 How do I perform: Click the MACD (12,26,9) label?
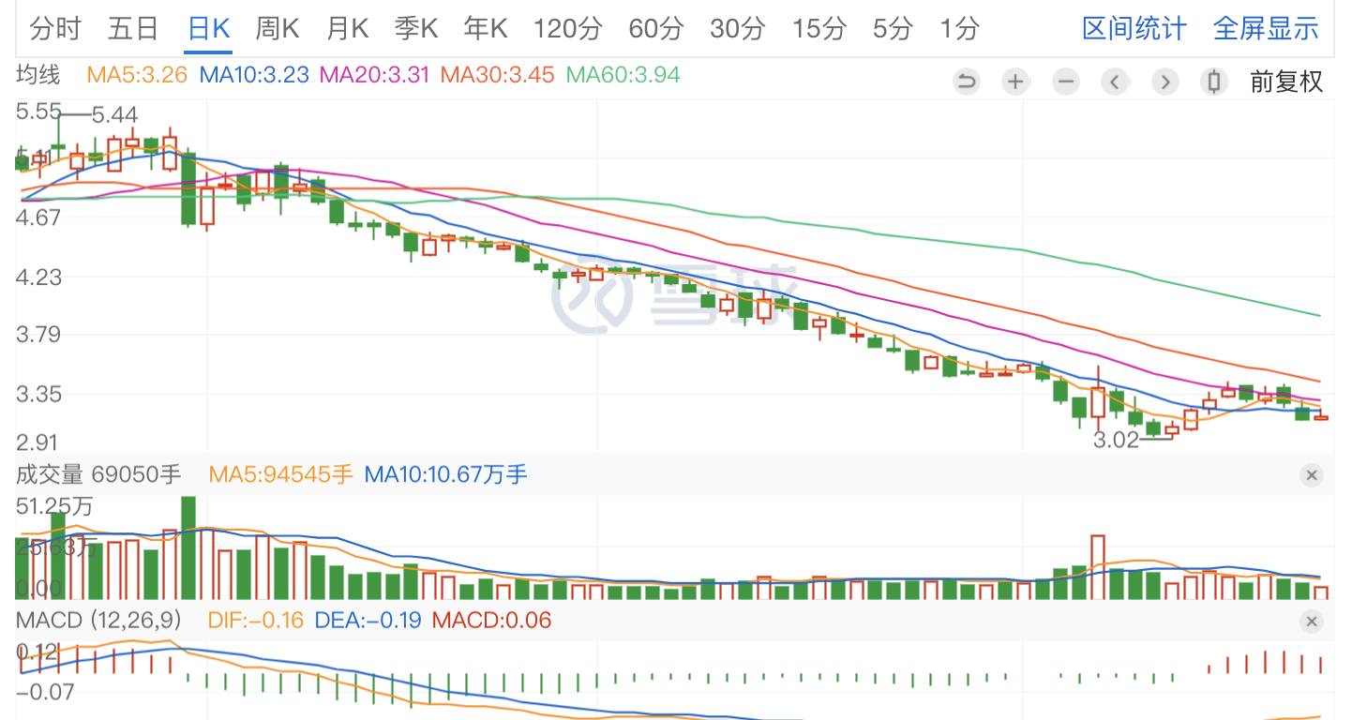point(98,621)
